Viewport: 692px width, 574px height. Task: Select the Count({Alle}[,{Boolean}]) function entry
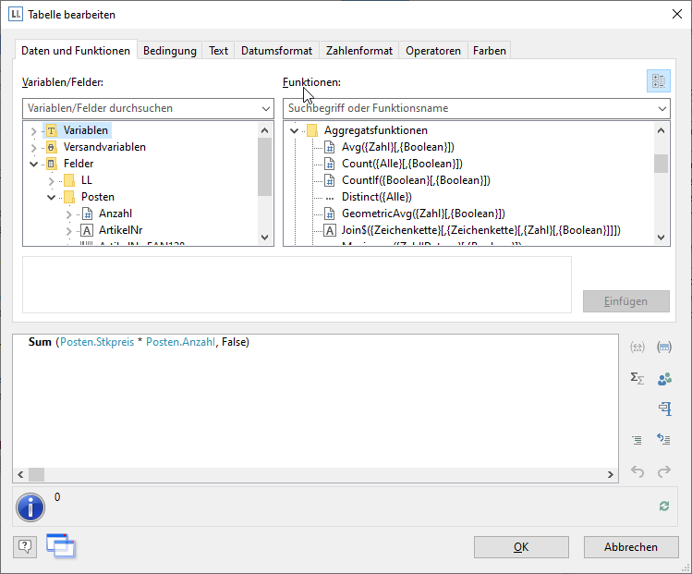tap(402, 164)
